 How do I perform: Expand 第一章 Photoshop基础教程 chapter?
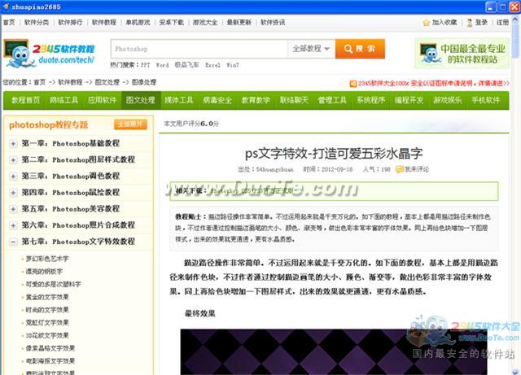pyautogui.click(x=14, y=144)
